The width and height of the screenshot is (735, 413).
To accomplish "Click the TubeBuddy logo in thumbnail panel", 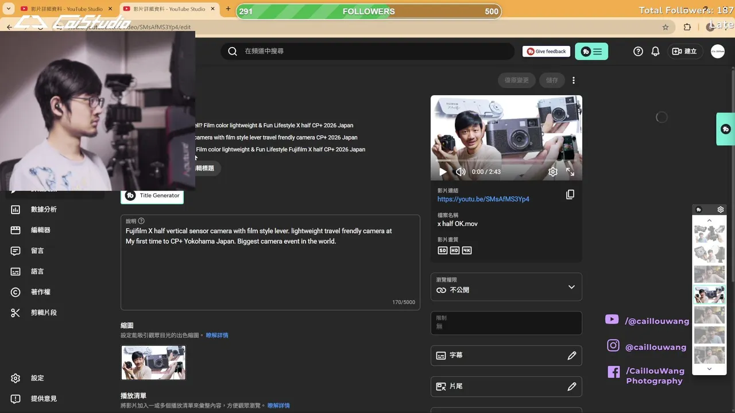I will pos(699,209).
